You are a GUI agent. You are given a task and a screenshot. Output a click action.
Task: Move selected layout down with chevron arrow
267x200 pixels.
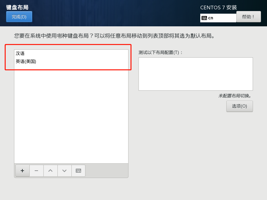point(64,171)
